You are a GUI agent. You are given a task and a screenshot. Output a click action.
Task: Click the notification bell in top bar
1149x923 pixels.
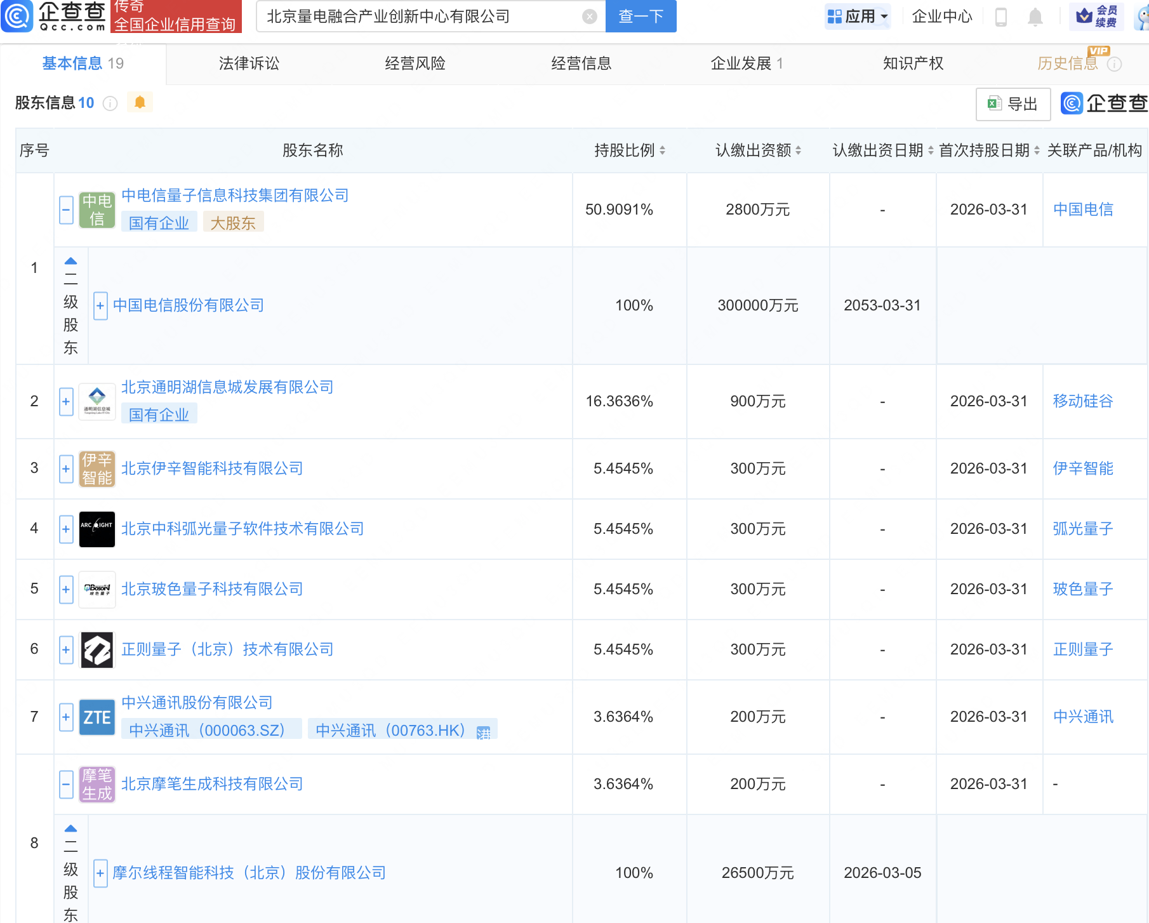tap(1035, 17)
